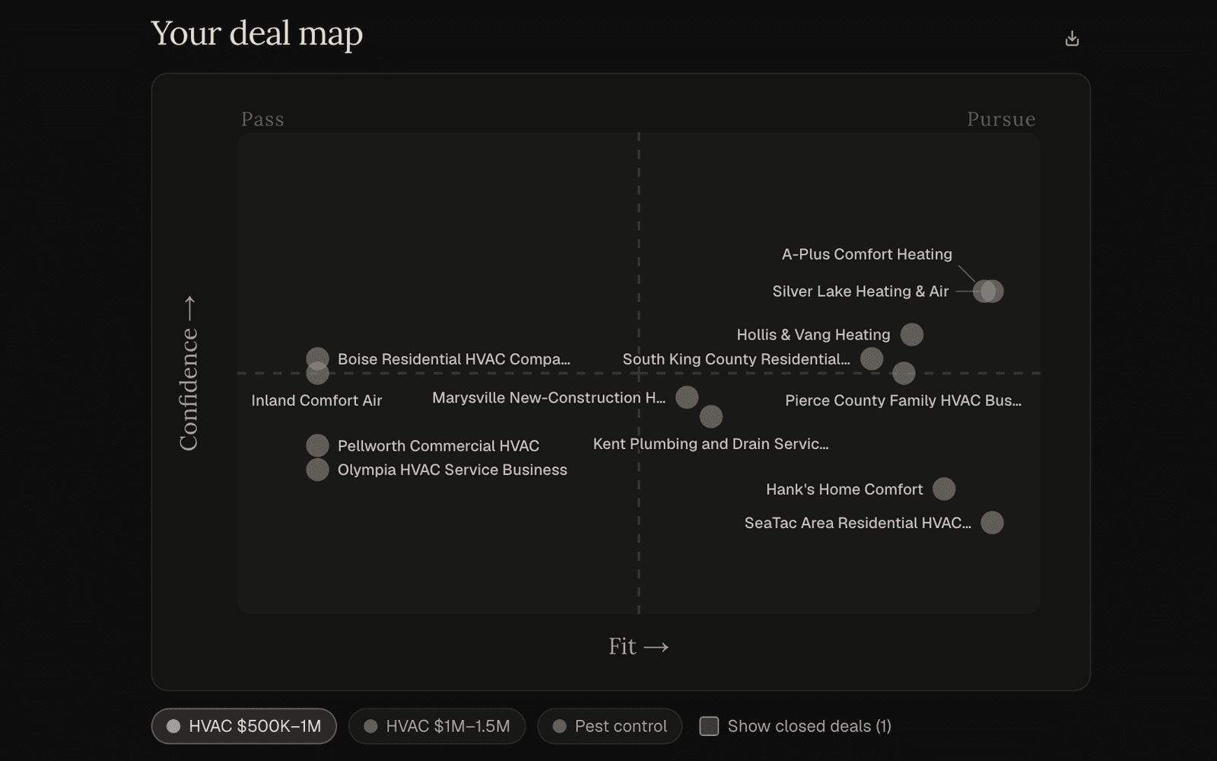
Task: Click the Pierce County Family HVAC Bus… label
Action: [904, 400]
